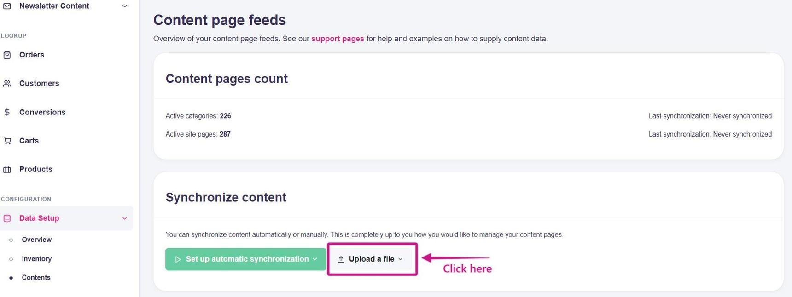
Task: Open the Overview submenu item
Action: pos(36,240)
